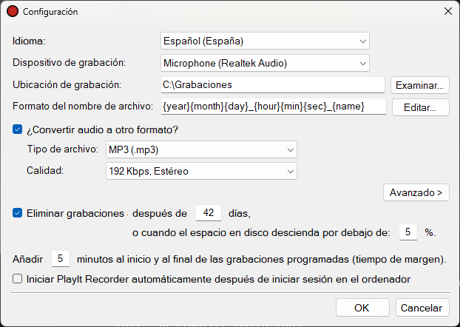Click Editar to edit the filename format
The image size is (460, 327).
420,107
